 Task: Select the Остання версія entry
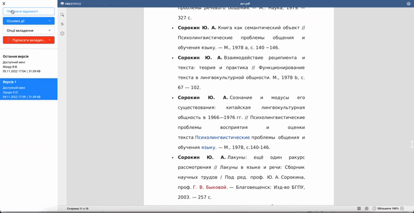click(29, 64)
